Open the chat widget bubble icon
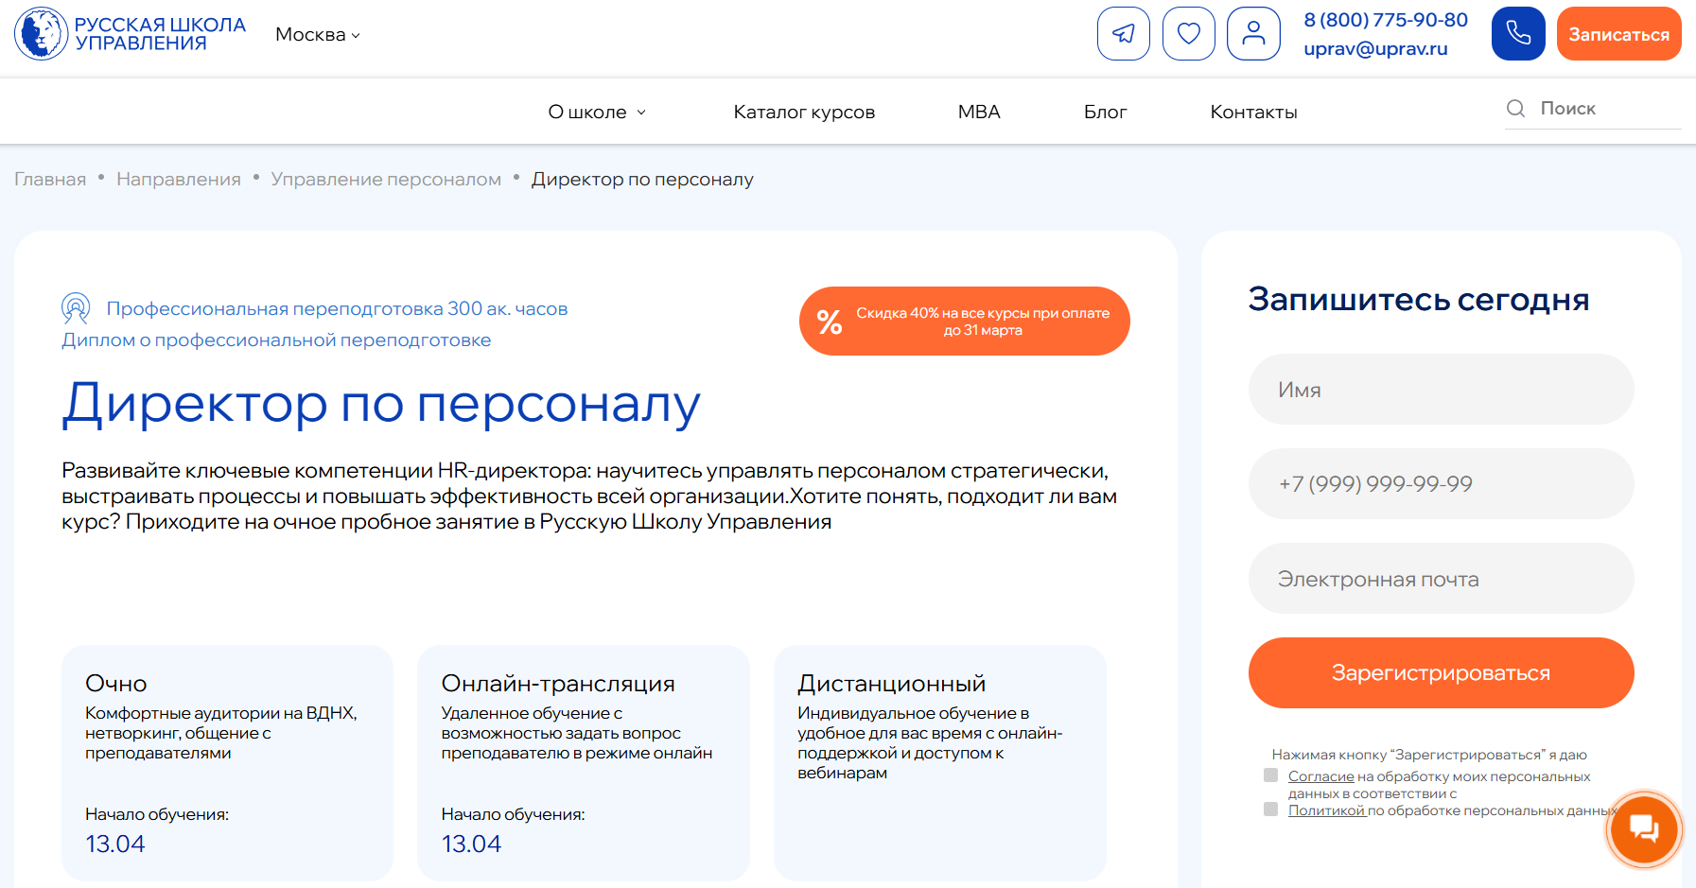1696x888 pixels. pos(1643,829)
